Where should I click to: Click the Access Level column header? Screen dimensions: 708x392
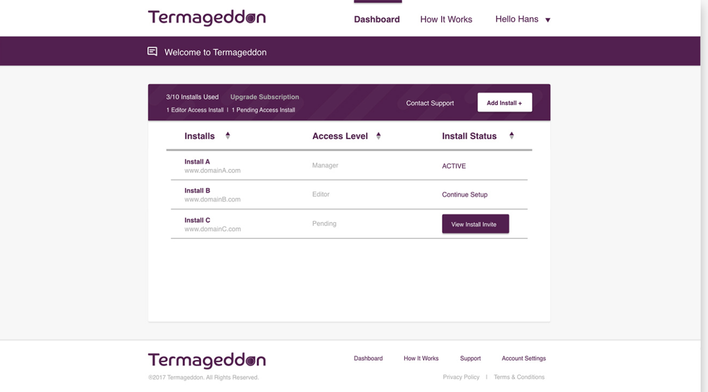point(340,136)
